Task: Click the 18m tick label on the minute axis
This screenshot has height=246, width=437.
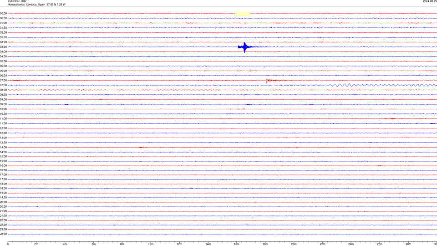Action: tap(265, 244)
